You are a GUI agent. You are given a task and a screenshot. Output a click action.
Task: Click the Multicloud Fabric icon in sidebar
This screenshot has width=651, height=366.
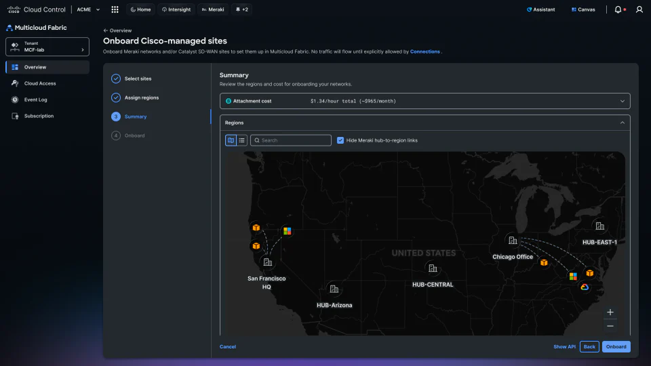(x=9, y=28)
